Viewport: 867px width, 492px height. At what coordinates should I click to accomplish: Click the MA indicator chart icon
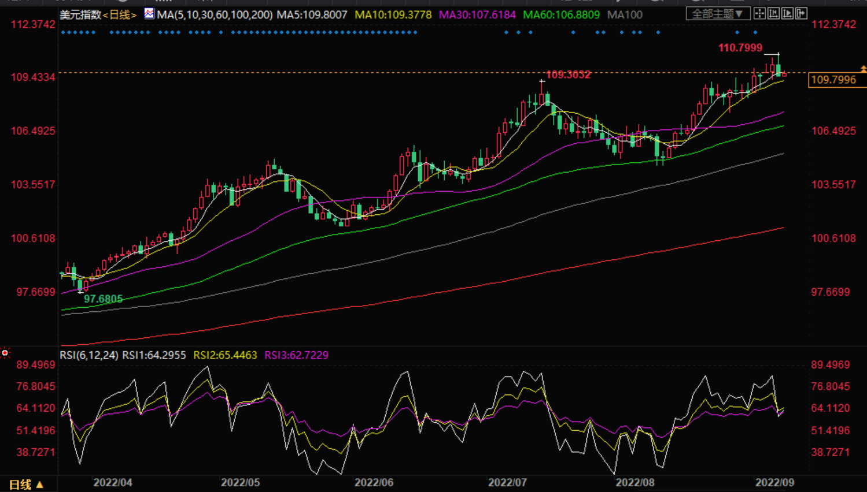tap(149, 14)
